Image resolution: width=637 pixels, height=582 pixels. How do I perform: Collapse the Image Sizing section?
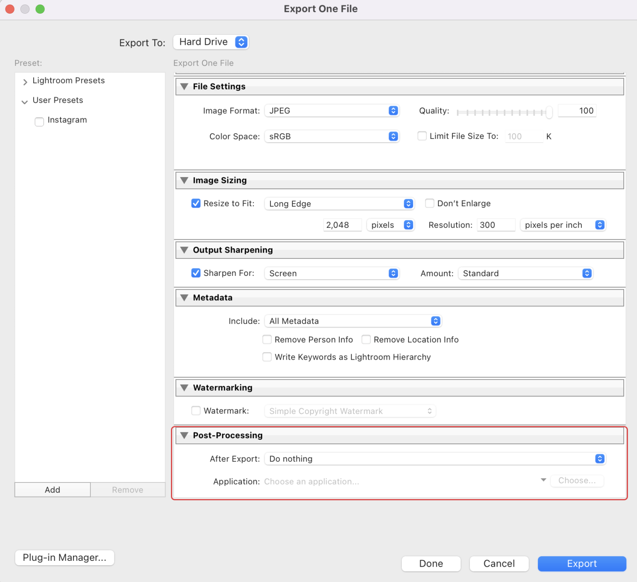point(185,180)
